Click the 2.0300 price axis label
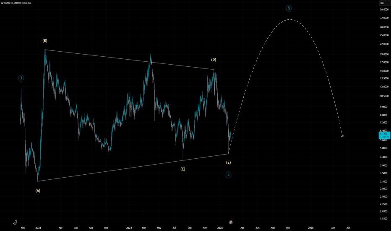 tap(384, 211)
